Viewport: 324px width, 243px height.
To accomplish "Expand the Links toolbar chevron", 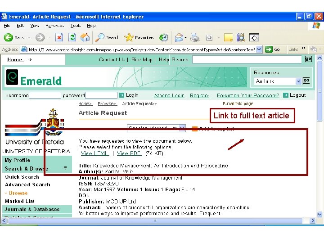I will [304, 48].
